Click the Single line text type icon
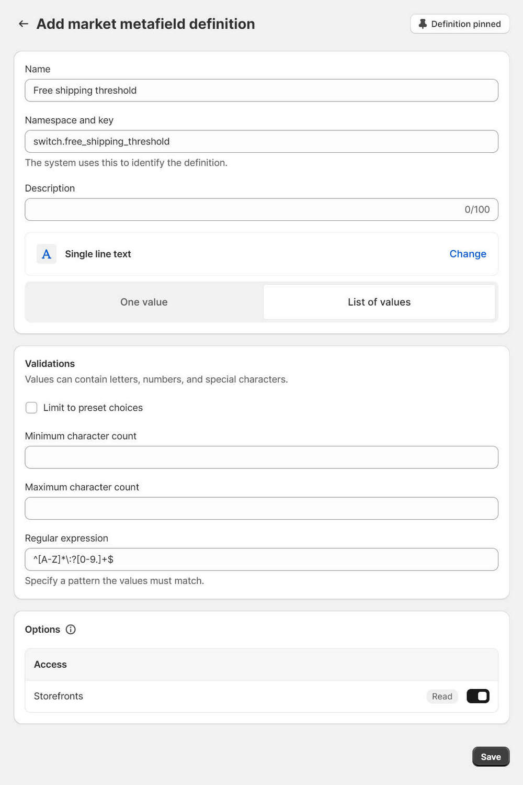 (x=47, y=254)
